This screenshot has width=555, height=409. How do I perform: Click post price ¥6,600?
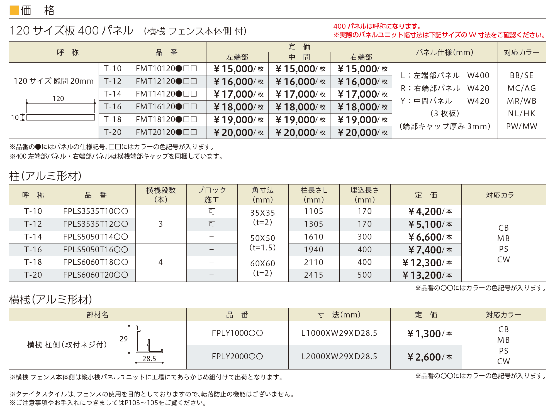coord(430,237)
